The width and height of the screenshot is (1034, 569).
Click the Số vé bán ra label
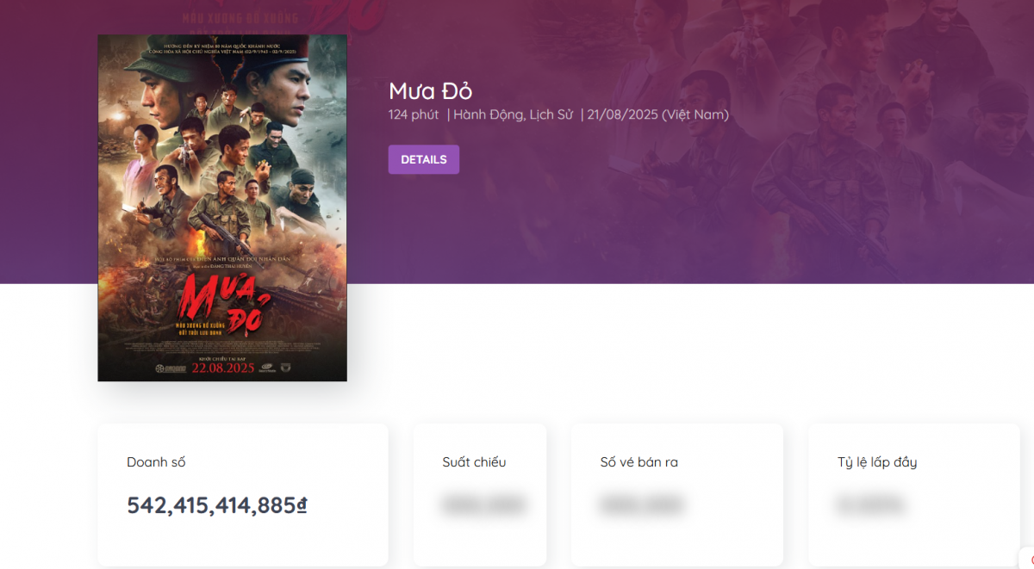coord(638,462)
